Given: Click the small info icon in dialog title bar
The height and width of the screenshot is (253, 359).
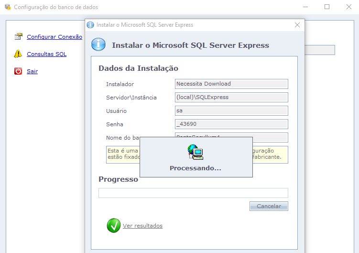Looking at the screenshot, I should [90, 25].
